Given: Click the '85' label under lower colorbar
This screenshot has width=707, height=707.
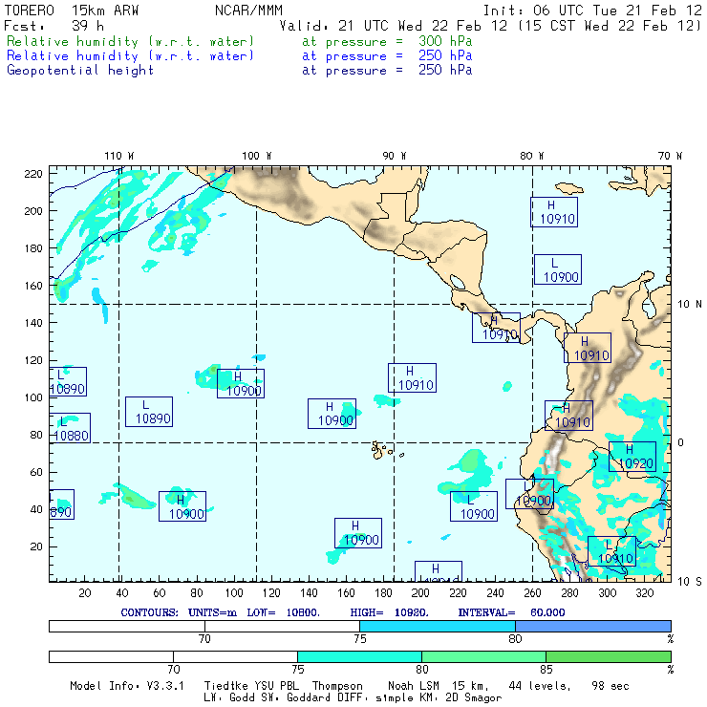Looking at the screenshot, I should (x=546, y=669).
